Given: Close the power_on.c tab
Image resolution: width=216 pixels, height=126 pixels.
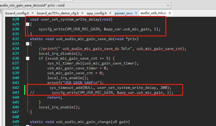Looking at the screenshot, I should pos(136,13).
